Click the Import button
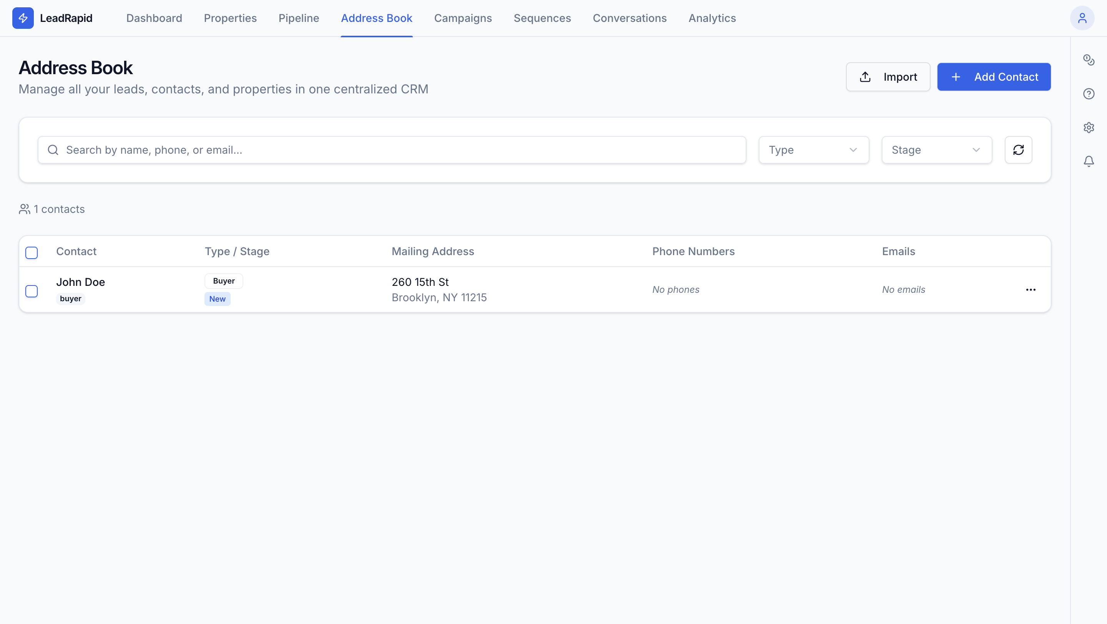1107x624 pixels. 888,77
